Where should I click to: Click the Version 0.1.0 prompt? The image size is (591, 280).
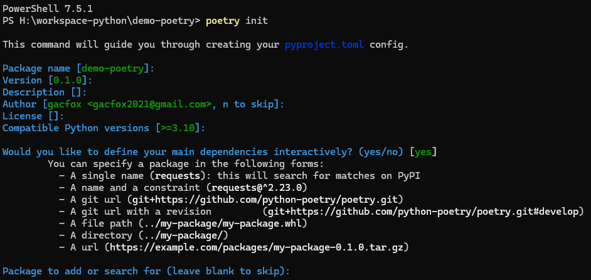48,80
